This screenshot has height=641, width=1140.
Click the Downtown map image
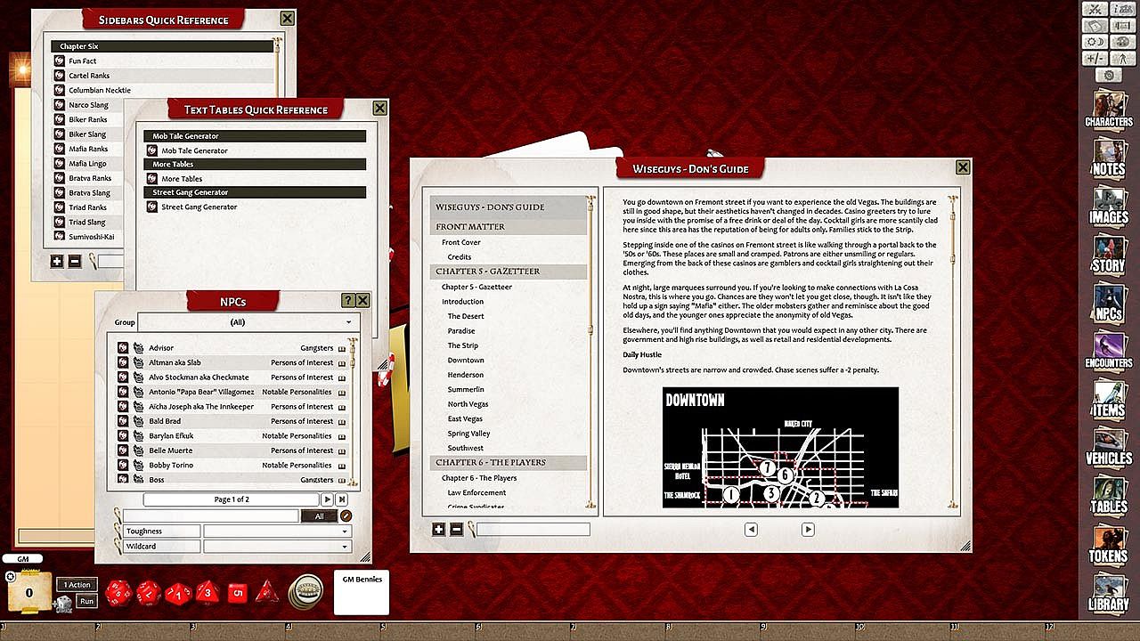coord(780,447)
